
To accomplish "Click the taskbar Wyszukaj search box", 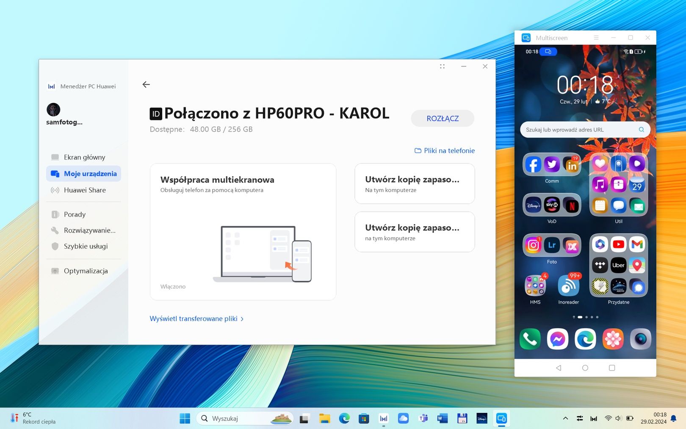I will click(245, 418).
